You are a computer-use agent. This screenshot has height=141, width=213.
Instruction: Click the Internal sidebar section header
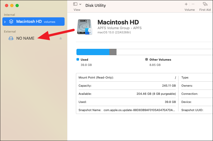9,15
